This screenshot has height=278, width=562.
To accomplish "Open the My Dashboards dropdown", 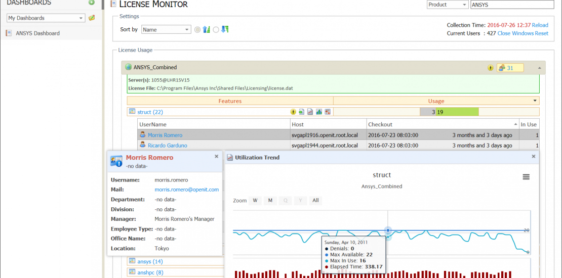I will (46, 18).
